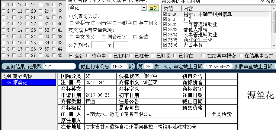Image resolution: width=276 pixels, height=130 pixels.
Task: Filter by 已销亡 status
Action: [175, 56]
